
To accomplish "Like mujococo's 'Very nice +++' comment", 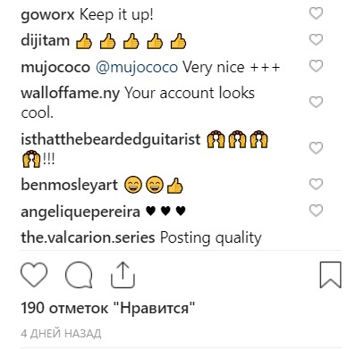I will [316, 66].
